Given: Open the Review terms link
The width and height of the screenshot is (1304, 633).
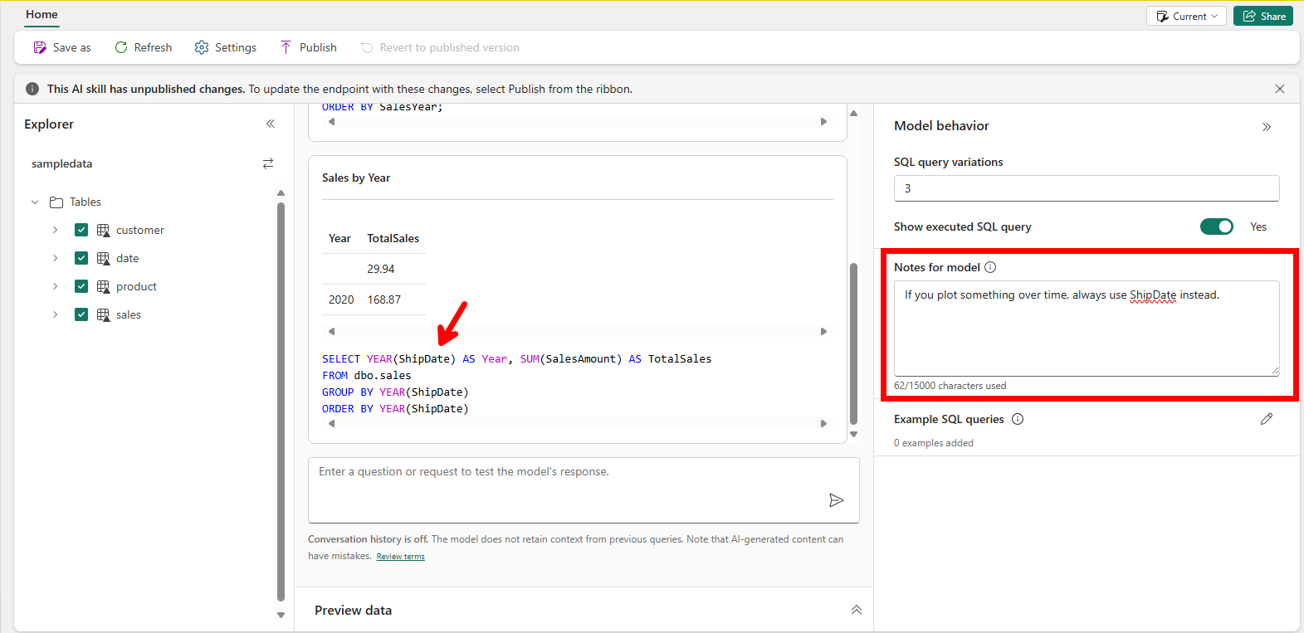Looking at the screenshot, I should point(400,557).
